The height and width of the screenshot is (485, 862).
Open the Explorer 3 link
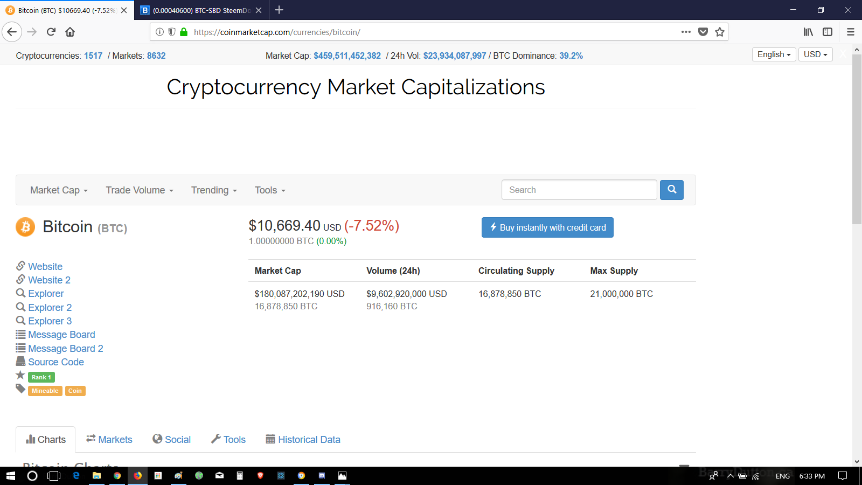(50, 321)
